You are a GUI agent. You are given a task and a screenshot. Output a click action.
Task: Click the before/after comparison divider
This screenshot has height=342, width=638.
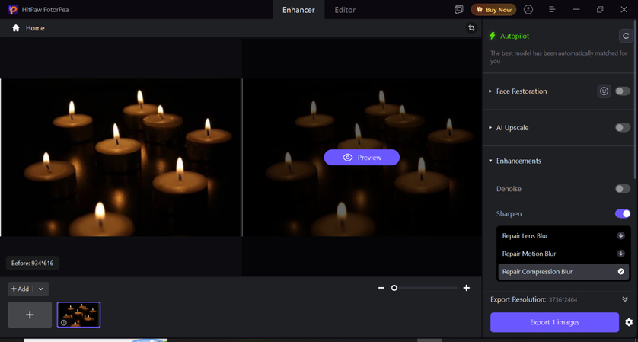242,158
